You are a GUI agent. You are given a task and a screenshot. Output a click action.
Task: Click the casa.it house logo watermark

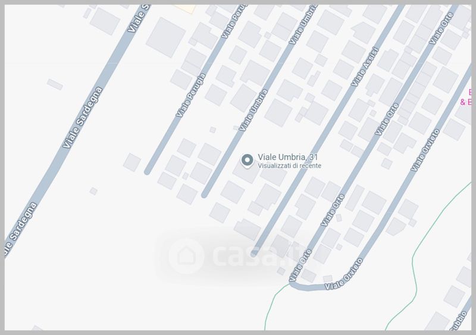[186, 256]
